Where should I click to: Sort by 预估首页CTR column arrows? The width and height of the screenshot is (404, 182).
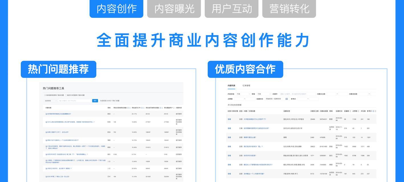[144, 108]
